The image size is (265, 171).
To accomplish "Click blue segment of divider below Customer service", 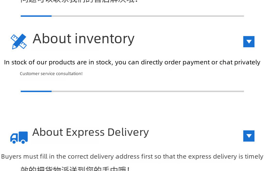I will [36, 91].
